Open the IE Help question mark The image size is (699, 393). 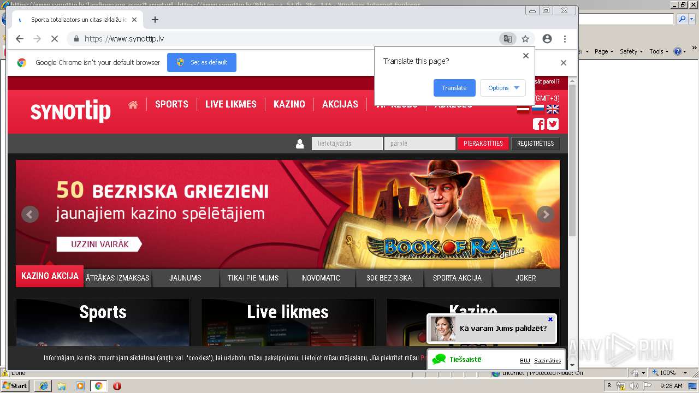click(677, 51)
